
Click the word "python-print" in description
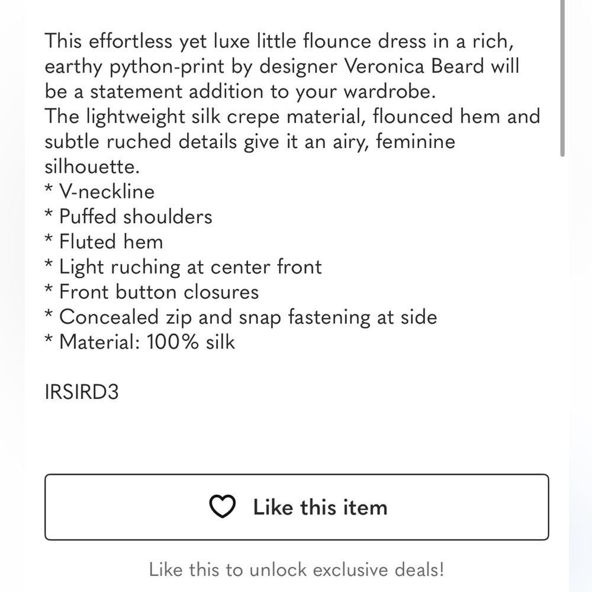point(167,67)
